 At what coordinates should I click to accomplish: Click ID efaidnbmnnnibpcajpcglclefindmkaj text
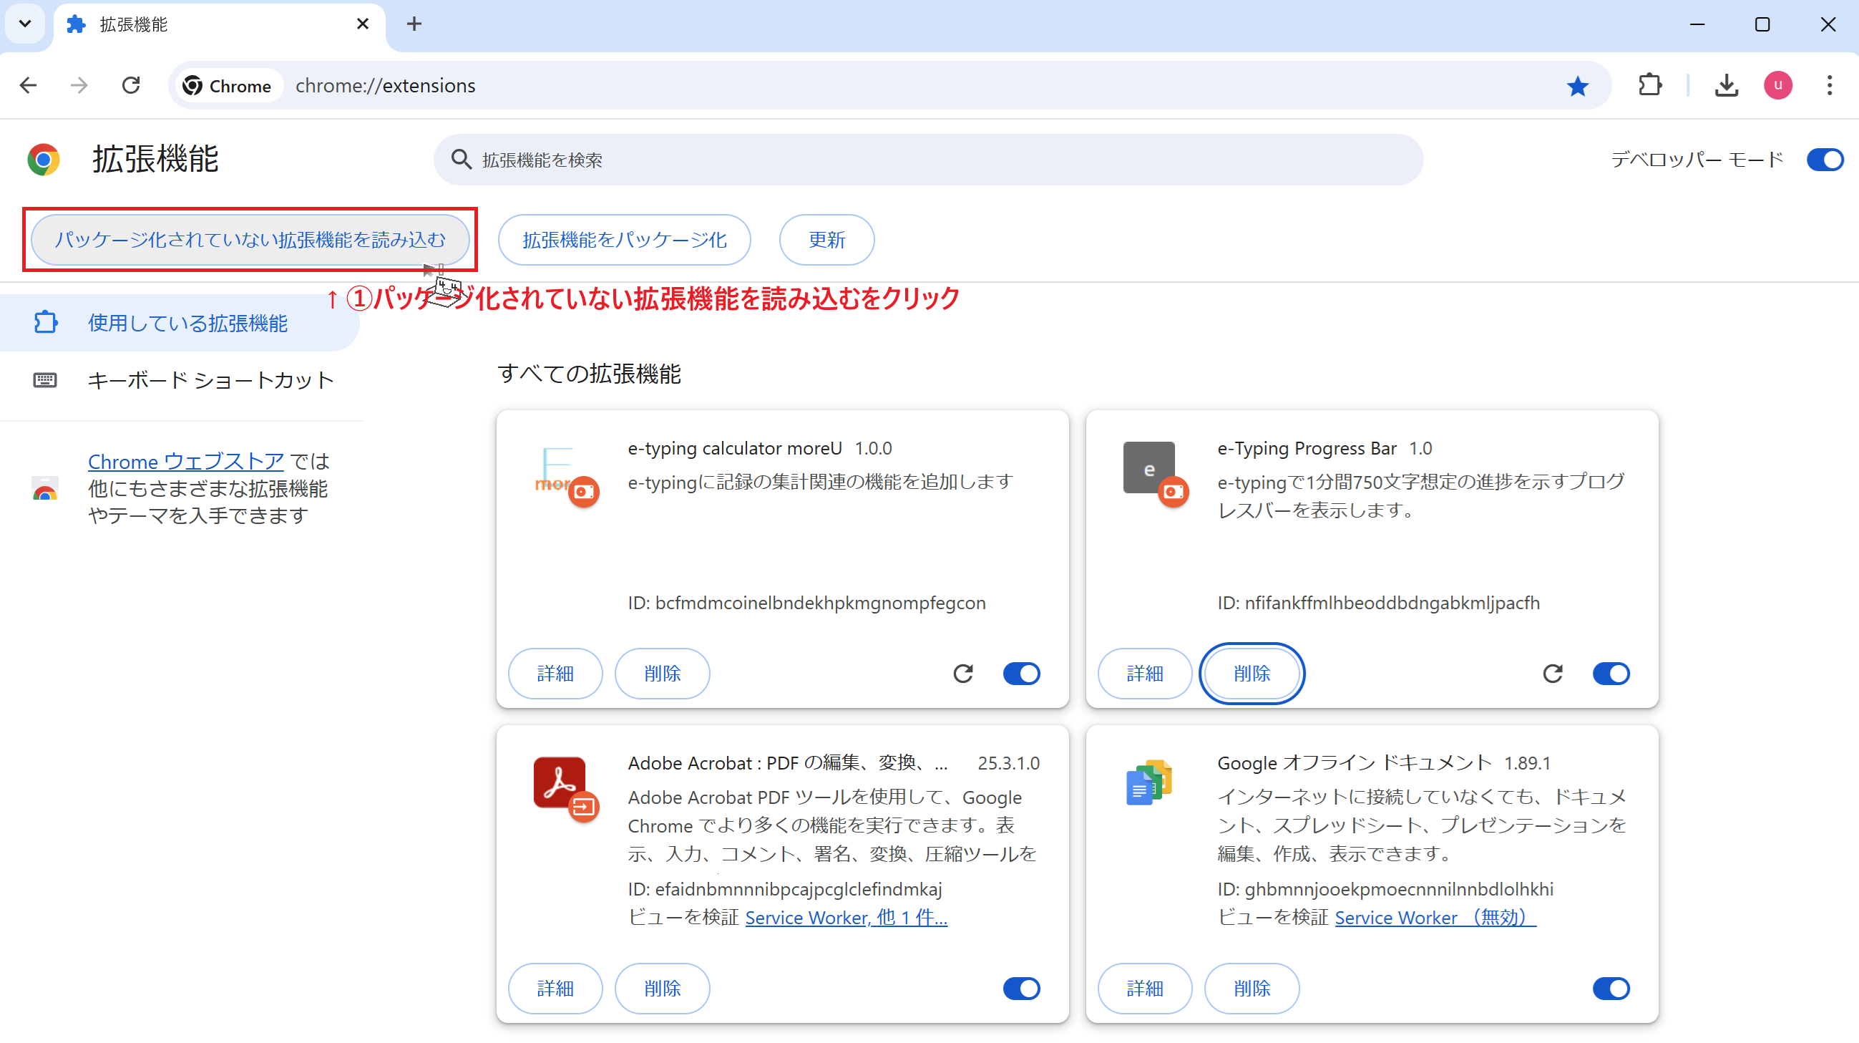[785, 888]
